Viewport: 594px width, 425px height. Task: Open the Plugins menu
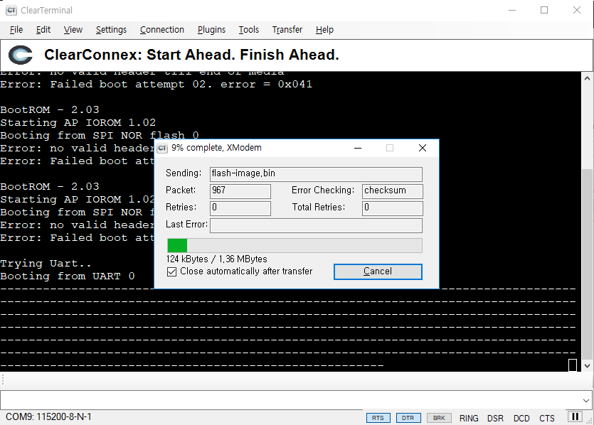point(211,30)
